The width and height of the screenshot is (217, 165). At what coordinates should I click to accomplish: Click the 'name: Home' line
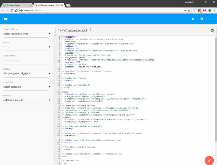[x=70, y=41]
